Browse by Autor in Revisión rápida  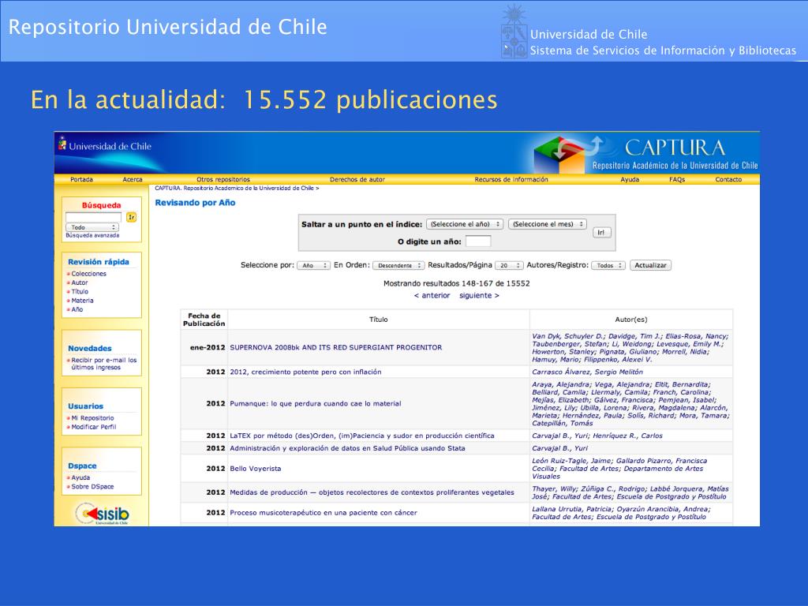click(80, 282)
